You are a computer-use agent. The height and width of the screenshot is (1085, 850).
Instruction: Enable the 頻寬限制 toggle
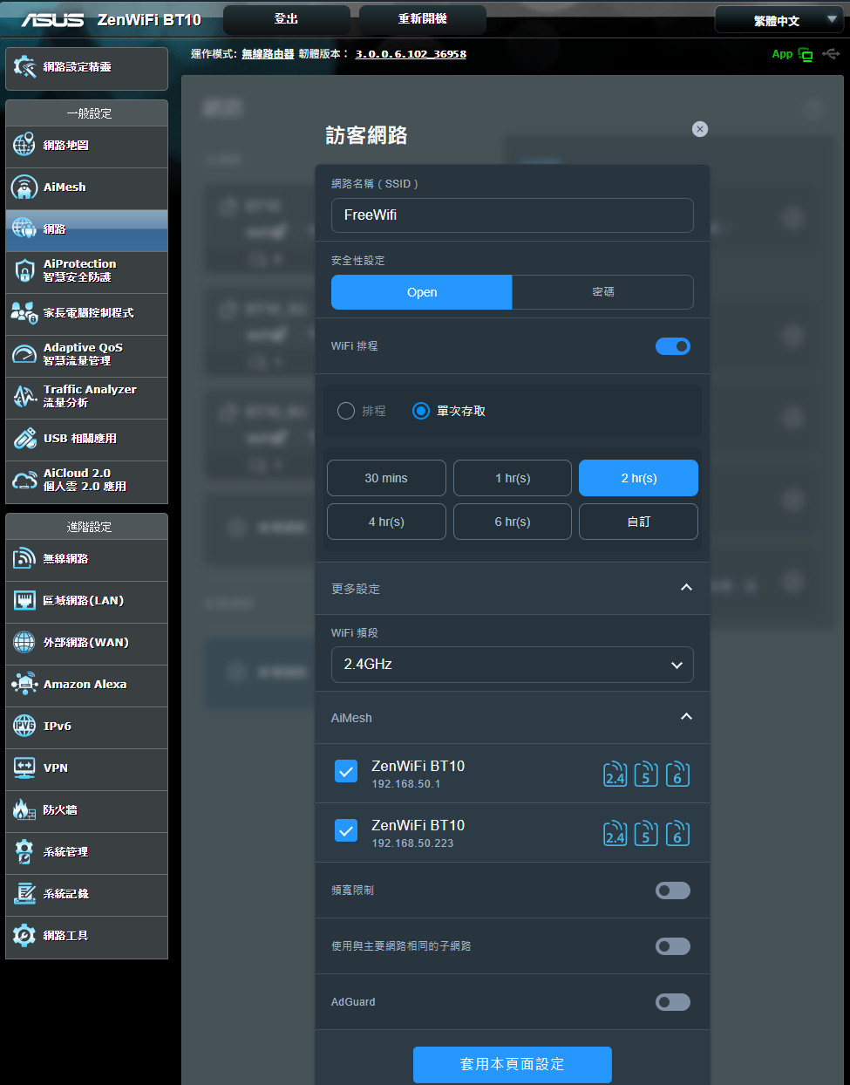(673, 891)
